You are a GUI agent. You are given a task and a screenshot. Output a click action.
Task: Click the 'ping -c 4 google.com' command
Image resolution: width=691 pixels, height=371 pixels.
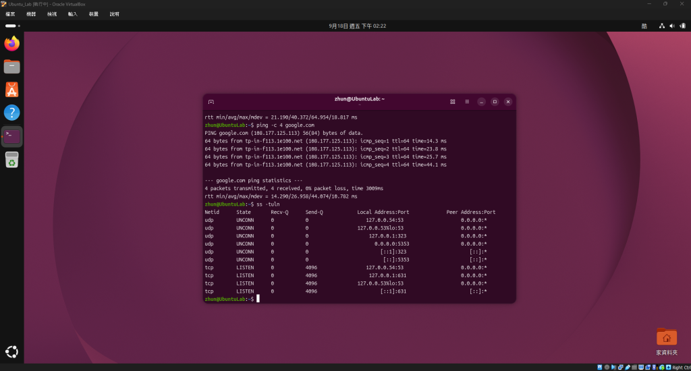pos(285,125)
